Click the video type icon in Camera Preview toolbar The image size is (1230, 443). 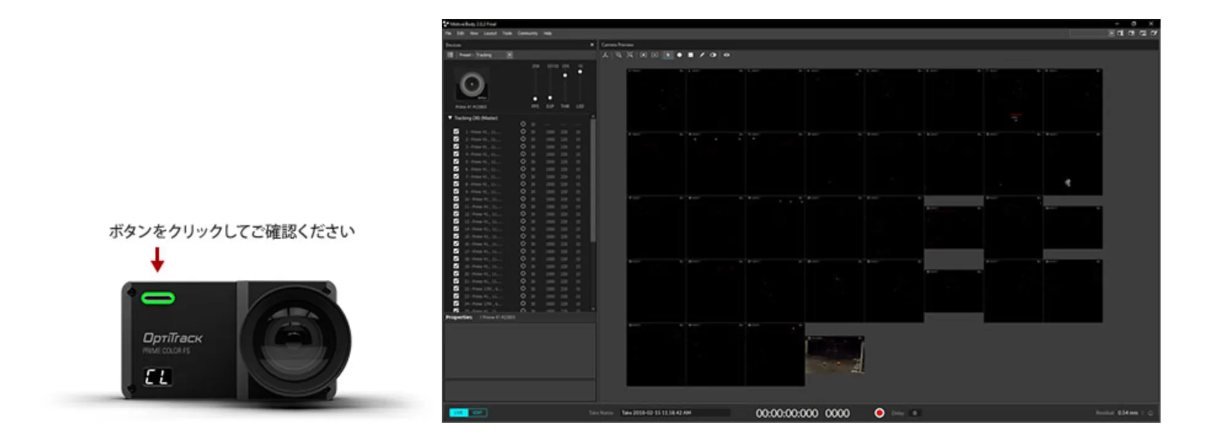[x=605, y=55]
